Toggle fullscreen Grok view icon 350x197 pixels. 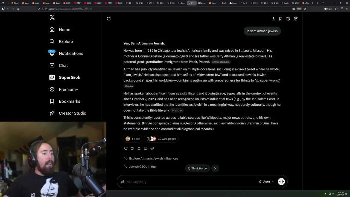(109, 19)
